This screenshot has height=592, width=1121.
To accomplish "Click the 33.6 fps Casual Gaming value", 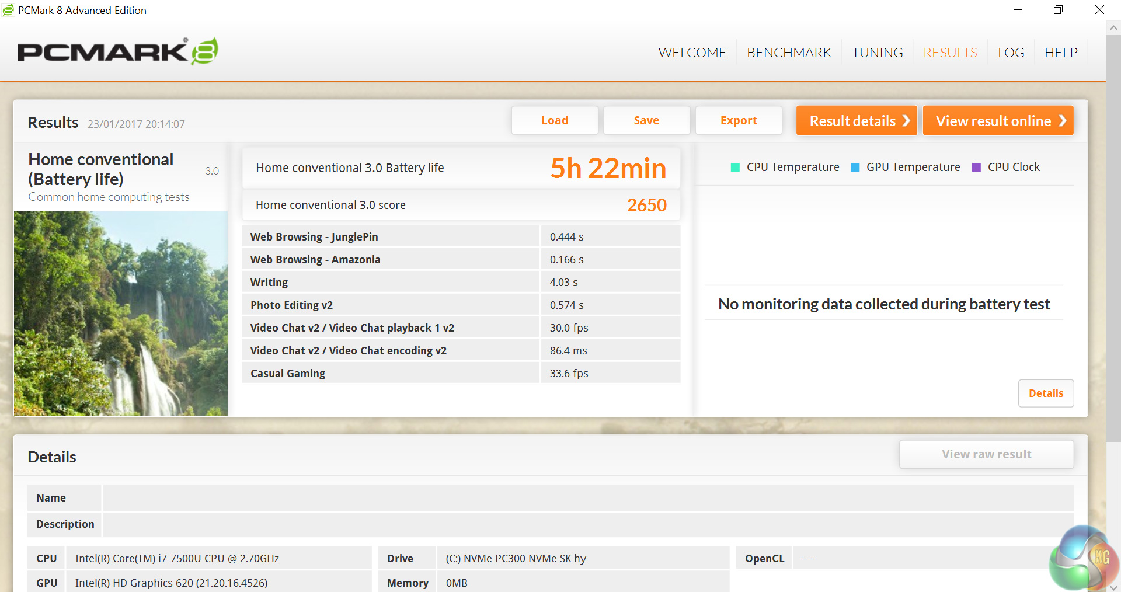I will (569, 373).
